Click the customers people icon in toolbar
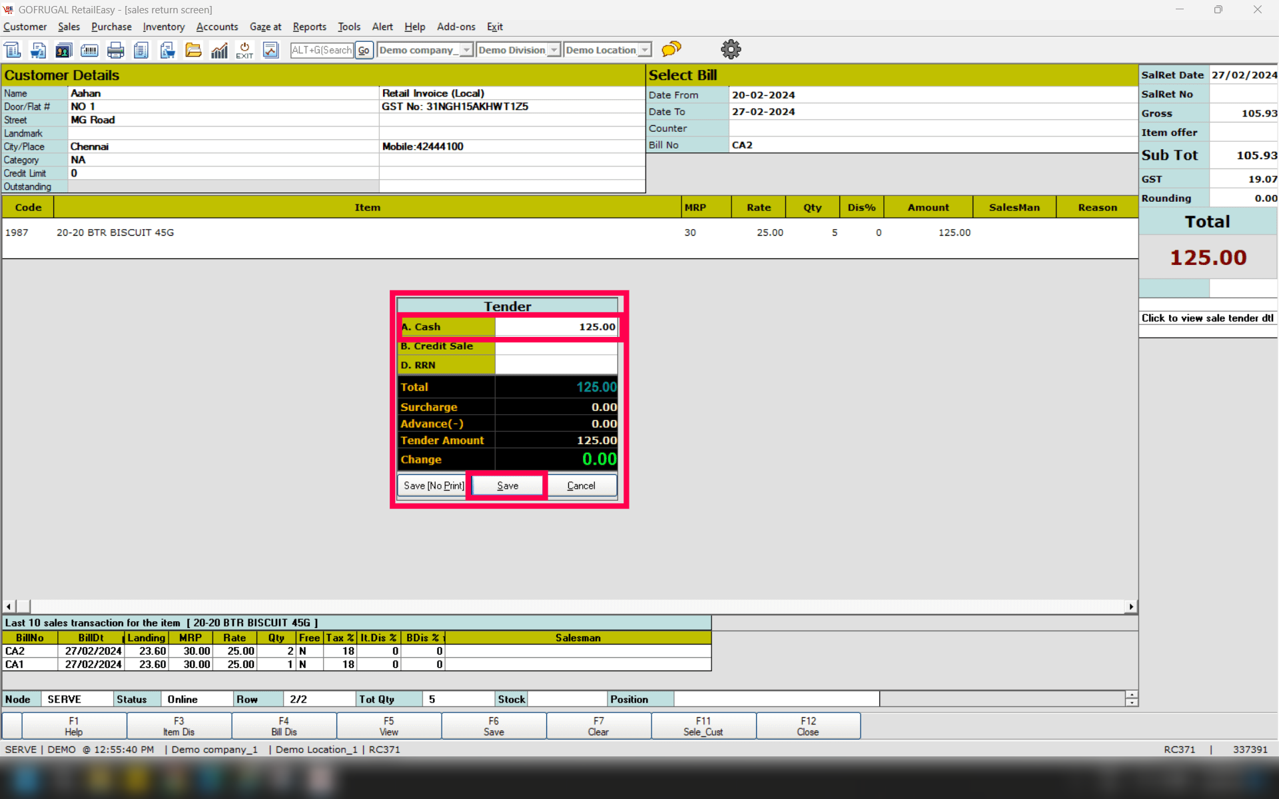Screen dimensions: 1279x799 tap(63, 50)
